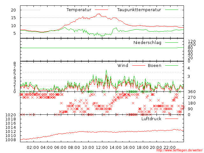Click the Boeen legend label

point(155,65)
